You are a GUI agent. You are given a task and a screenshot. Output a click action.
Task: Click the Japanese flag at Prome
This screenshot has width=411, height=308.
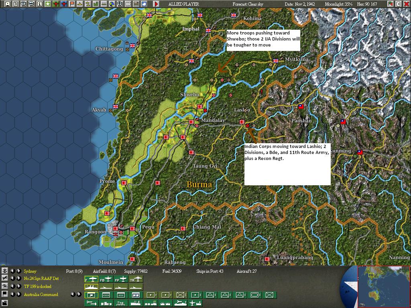point(124,182)
